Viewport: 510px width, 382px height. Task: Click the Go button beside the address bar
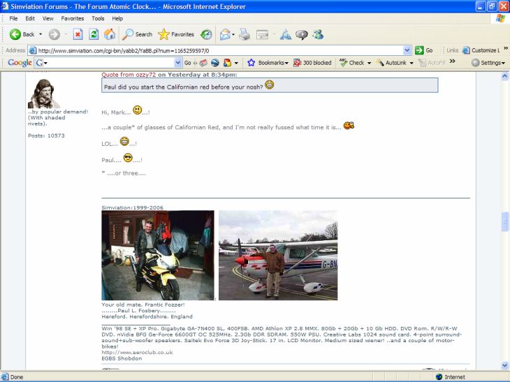(x=424, y=50)
